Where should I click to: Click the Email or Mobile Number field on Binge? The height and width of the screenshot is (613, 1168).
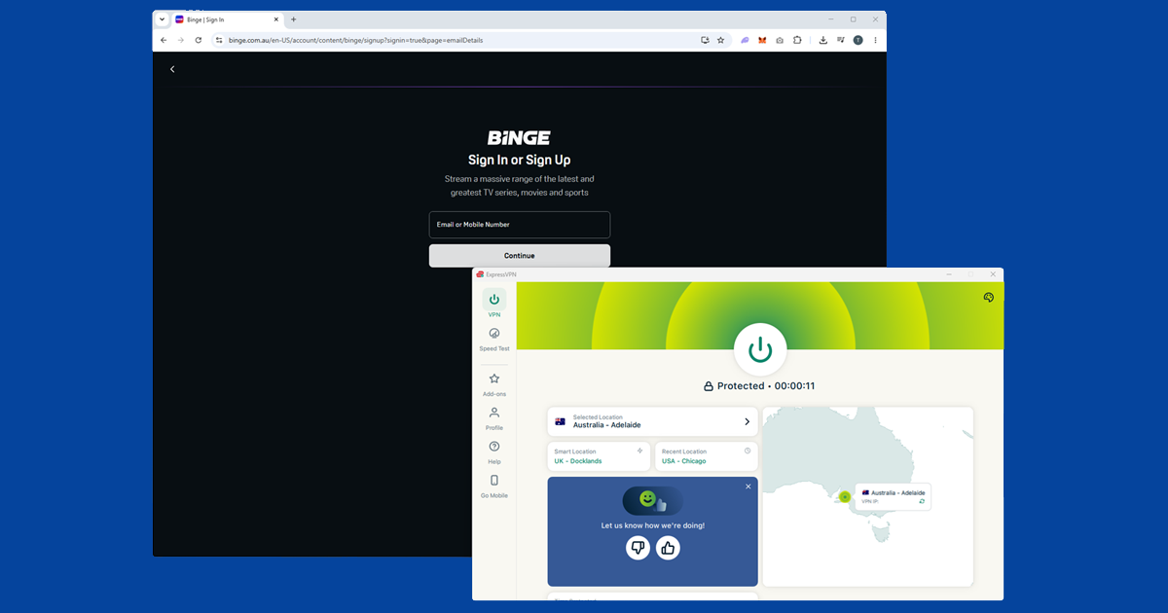(520, 225)
